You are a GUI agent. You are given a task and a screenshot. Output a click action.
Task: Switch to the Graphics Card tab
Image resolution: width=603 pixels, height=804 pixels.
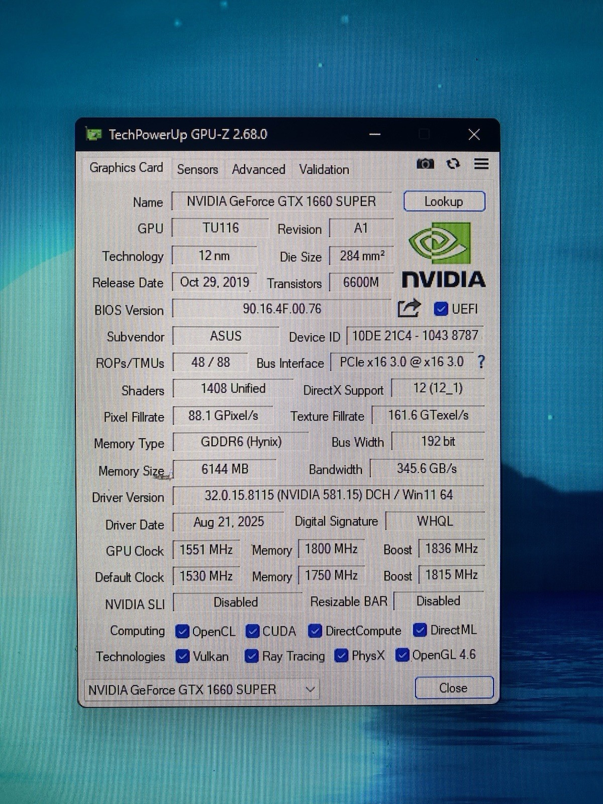click(x=126, y=168)
